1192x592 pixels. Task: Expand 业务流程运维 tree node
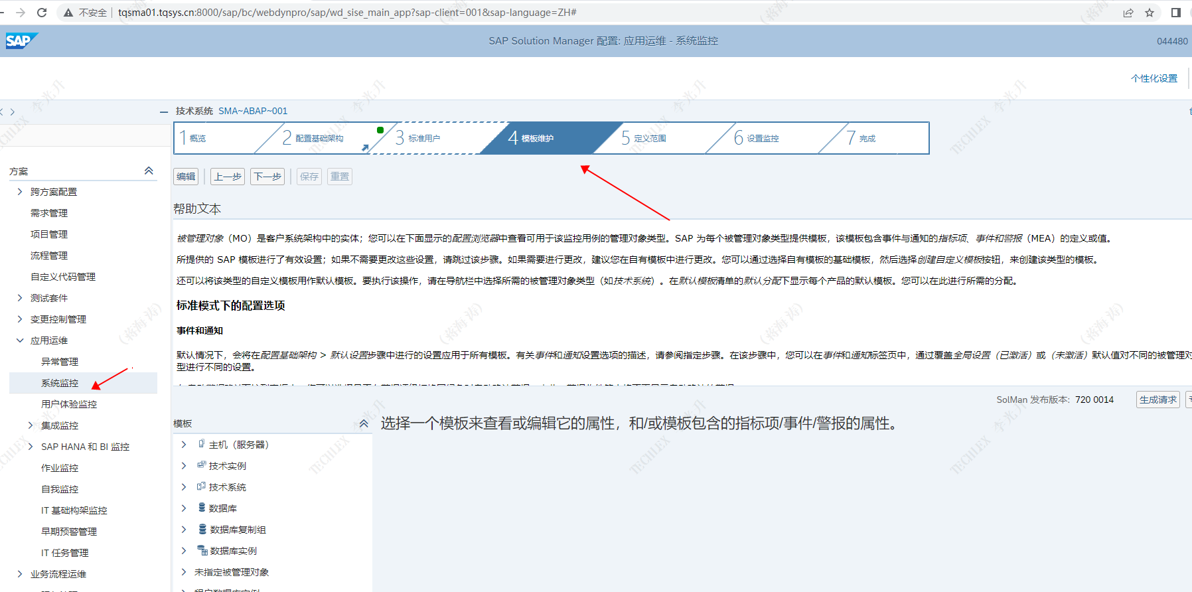coord(20,574)
